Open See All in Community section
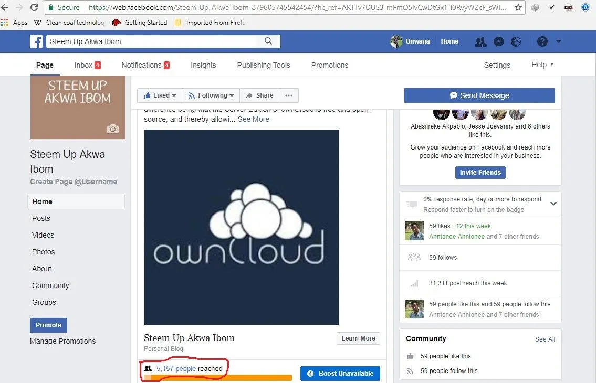Image resolution: width=596 pixels, height=383 pixels. point(545,339)
